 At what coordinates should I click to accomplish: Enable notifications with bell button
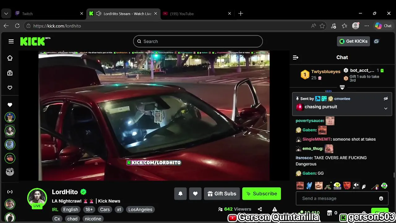coord(180,194)
